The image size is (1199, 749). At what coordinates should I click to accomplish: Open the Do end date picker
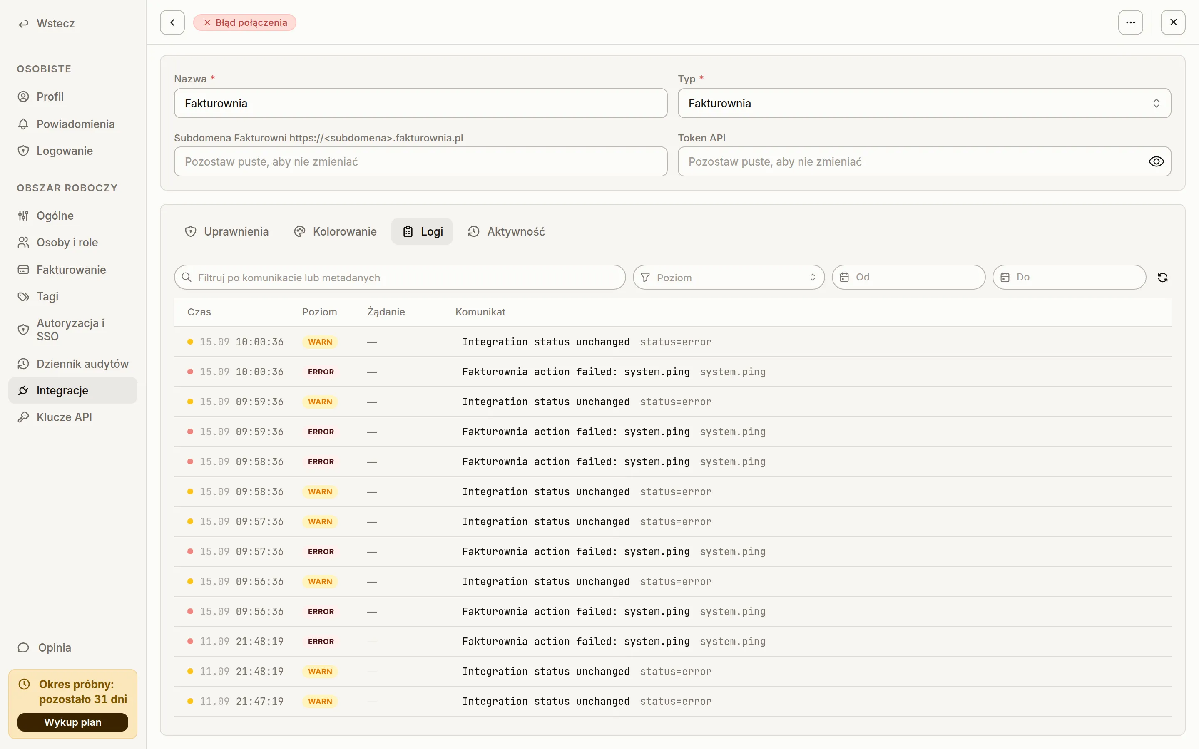1069,277
